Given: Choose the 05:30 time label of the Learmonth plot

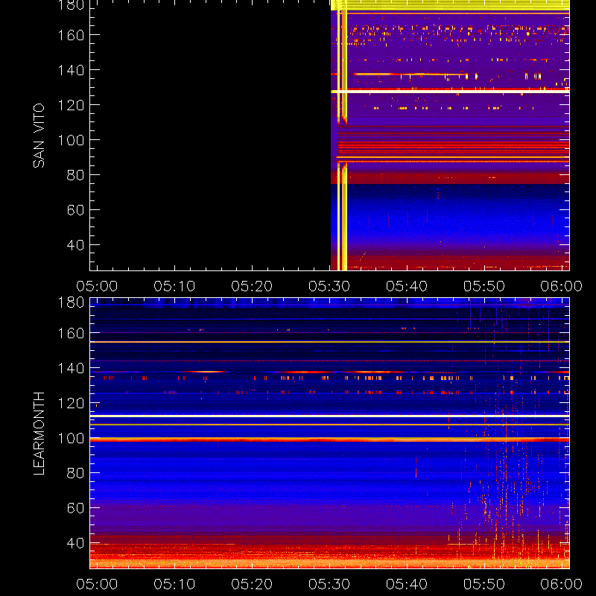Looking at the screenshot, I should tap(329, 584).
